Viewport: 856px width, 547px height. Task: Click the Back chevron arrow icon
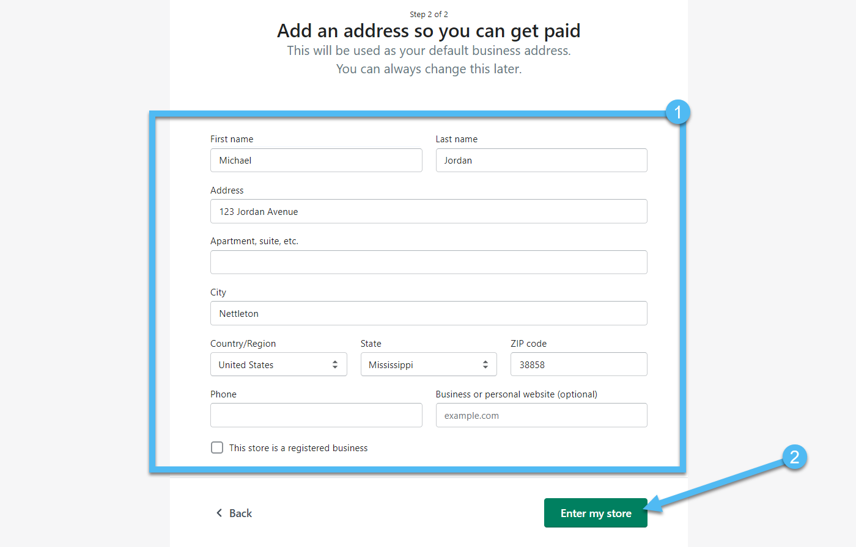pyautogui.click(x=219, y=513)
